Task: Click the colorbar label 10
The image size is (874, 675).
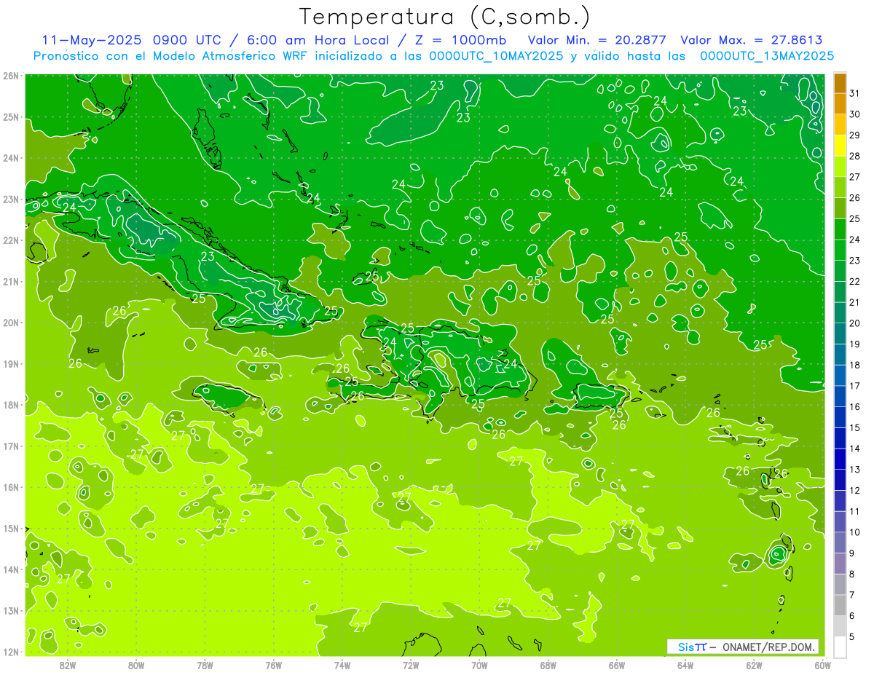Action: [x=854, y=532]
